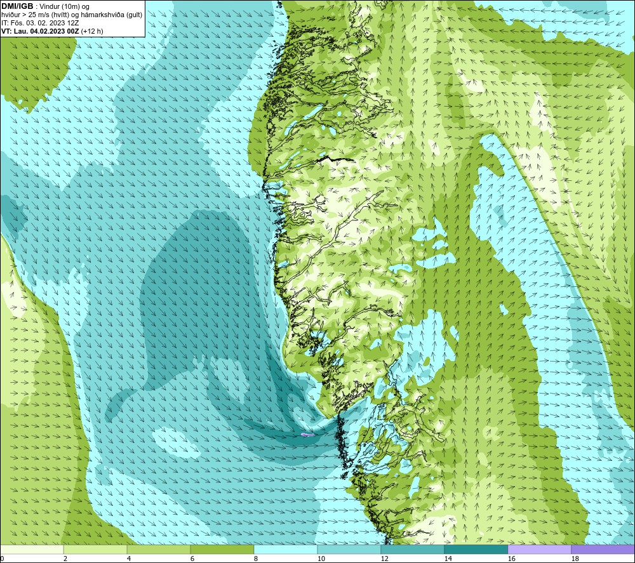Click the light green 2–4 m/s legend swatch
The height and width of the screenshot is (563, 635).
coord(95,549)
